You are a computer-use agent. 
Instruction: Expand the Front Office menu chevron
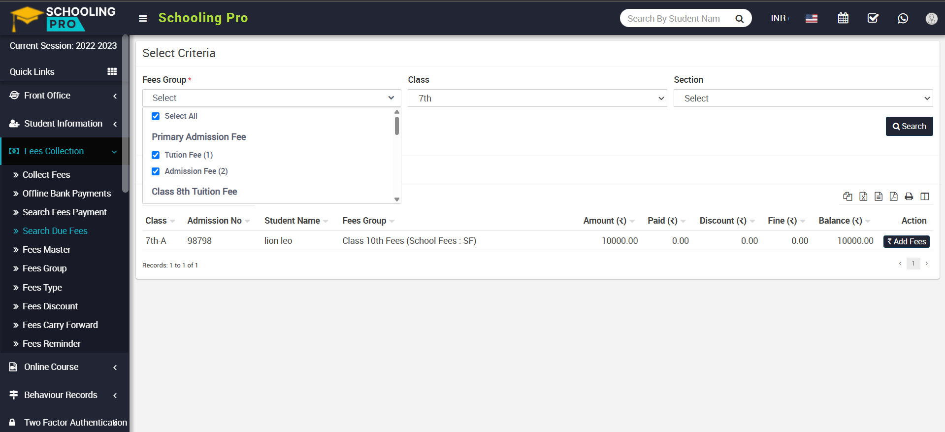[115, 96]
